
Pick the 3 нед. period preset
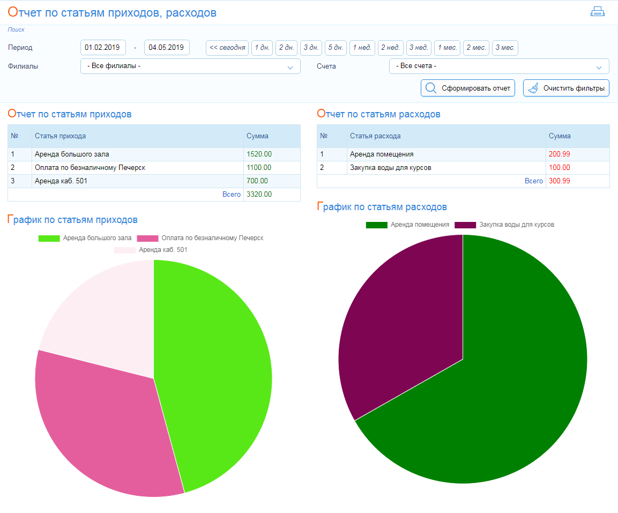point(419,48)
